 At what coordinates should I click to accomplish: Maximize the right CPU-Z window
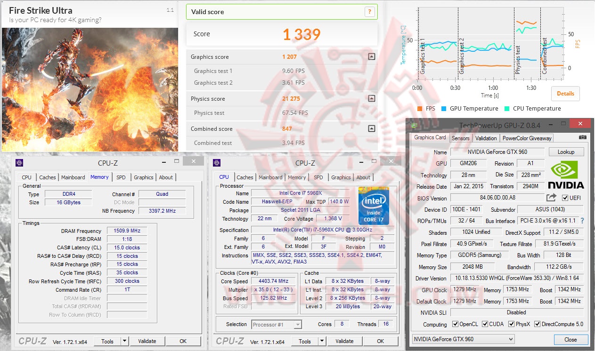click(374, 161)
